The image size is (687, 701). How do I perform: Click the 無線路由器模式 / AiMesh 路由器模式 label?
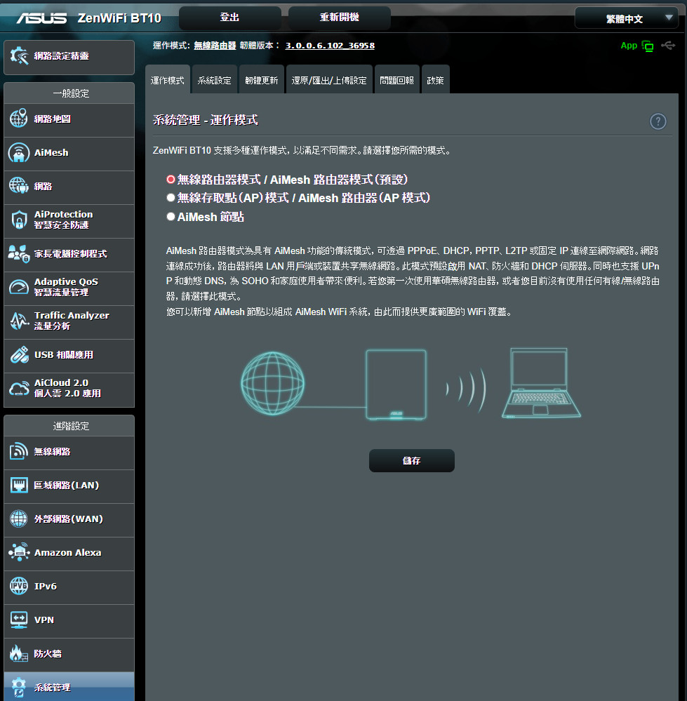click(293, 180)
